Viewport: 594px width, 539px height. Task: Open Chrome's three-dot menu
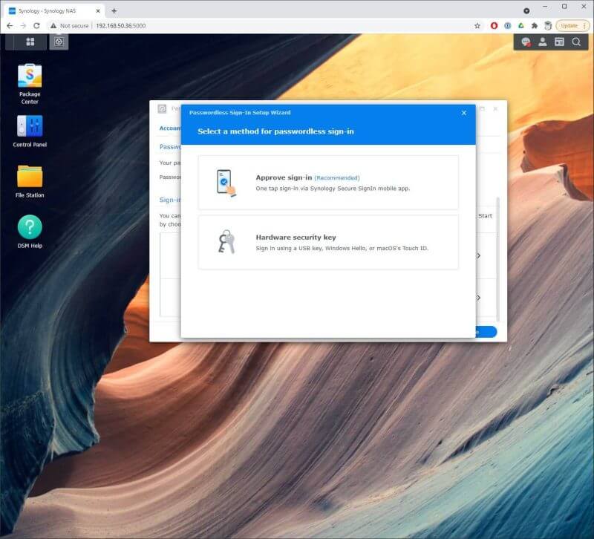pos(586,25)
